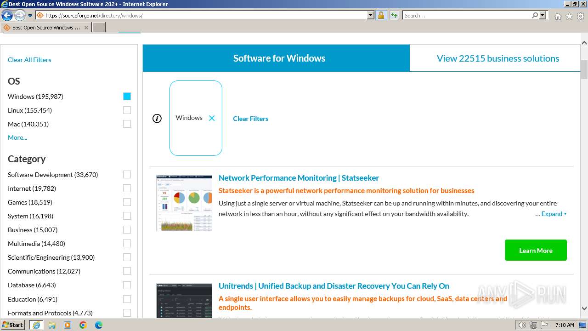The width and height of the screenshot is (588, 331).
Task: Click the Action Center flag icon
Action: click(544, 325)
